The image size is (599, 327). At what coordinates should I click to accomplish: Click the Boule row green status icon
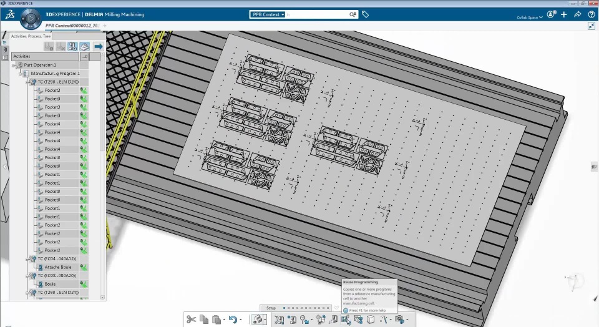point(84,284)
